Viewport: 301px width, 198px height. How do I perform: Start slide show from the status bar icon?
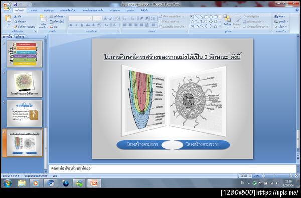250,176
